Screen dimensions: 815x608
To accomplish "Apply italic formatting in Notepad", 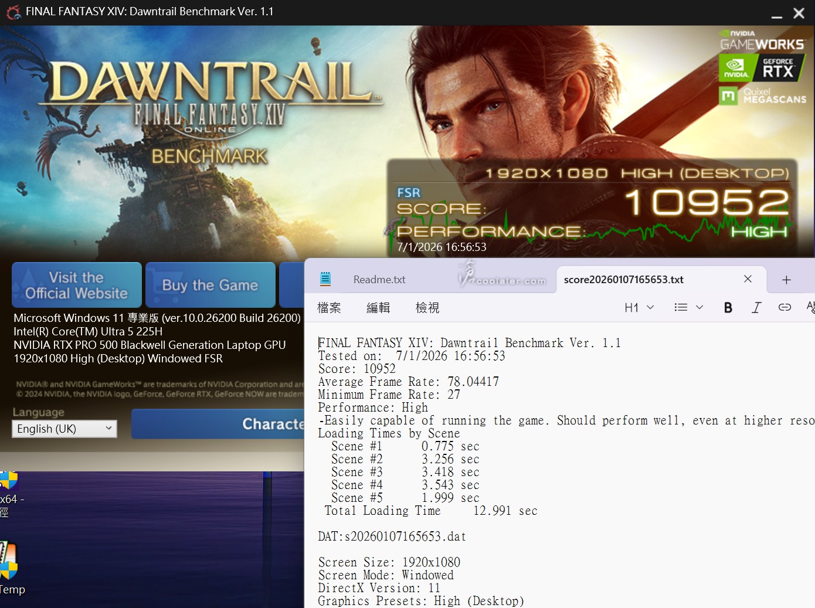I will coord(756,308).
